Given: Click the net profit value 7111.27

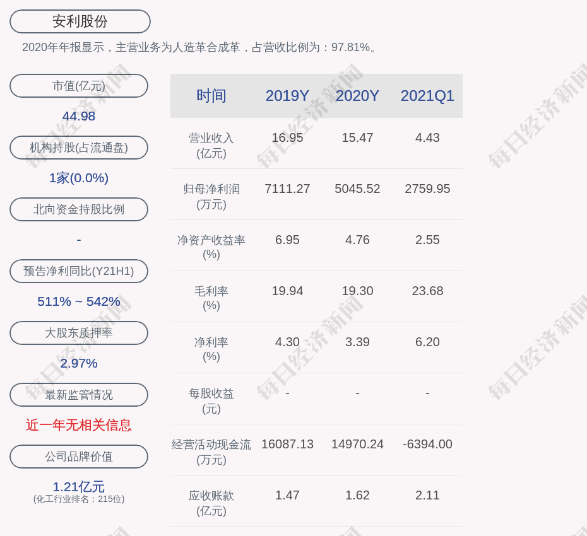Looking at the screenshot, I should 287,189.
